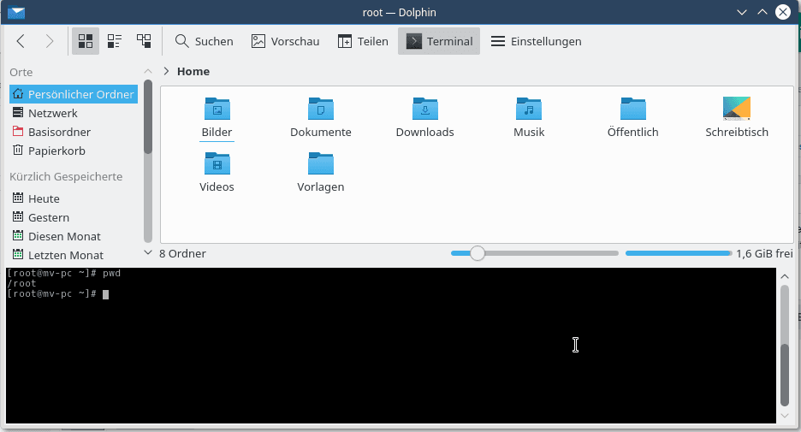Click the terminal command prompt line

(x=57, y=293)
